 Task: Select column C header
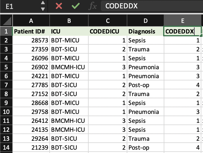pos(108,21)
